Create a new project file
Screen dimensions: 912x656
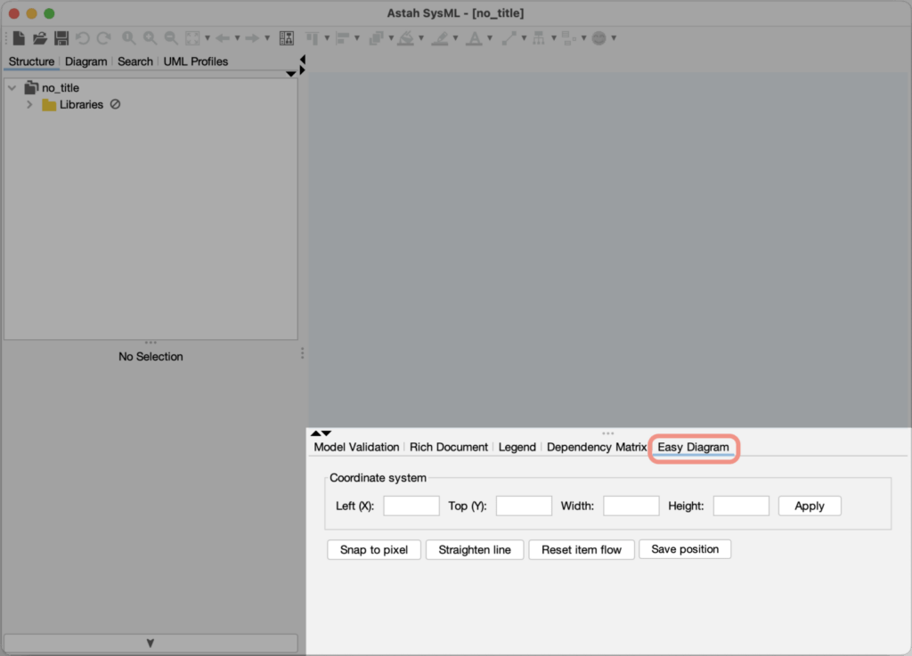coord(18,37)
